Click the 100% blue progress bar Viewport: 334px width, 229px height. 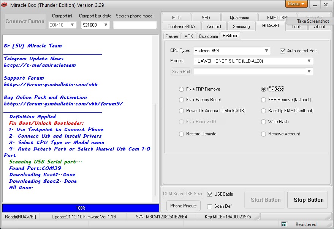(x=81, y=208)
